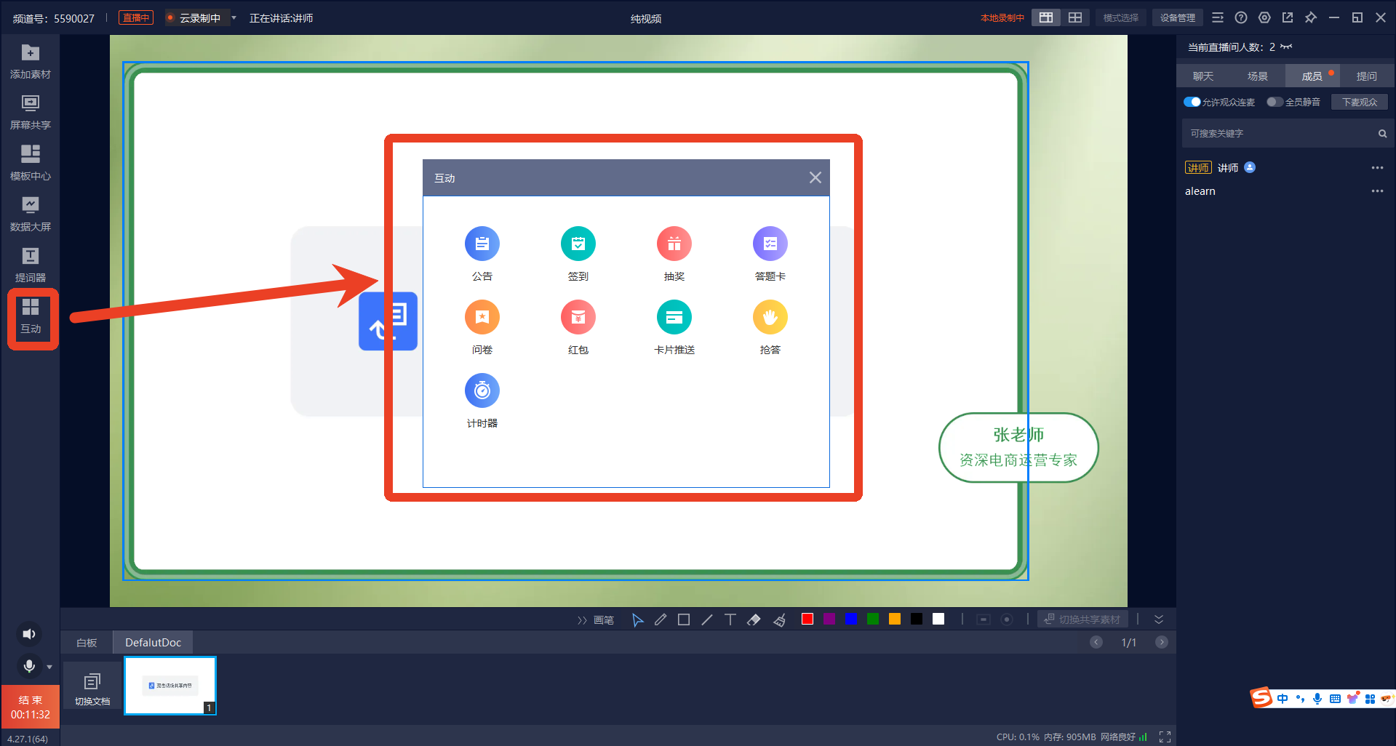Select the 签到 sign-in icon
This screenshot has height=746, width=1396.
click(578, 244)
